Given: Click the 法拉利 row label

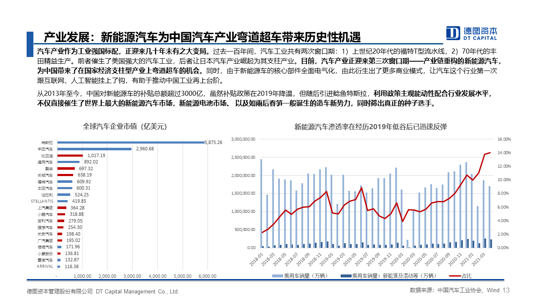Looking at the screenshot, I should (47, 195).
